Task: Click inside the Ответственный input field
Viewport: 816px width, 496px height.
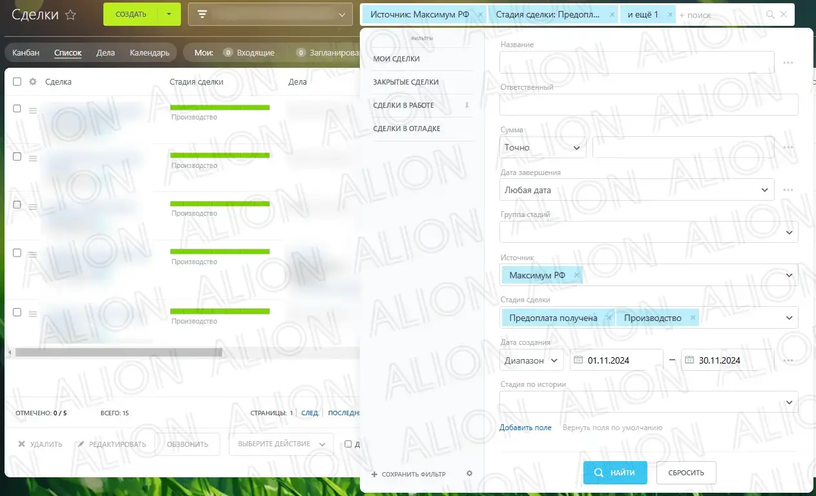Action: [649, 105]
